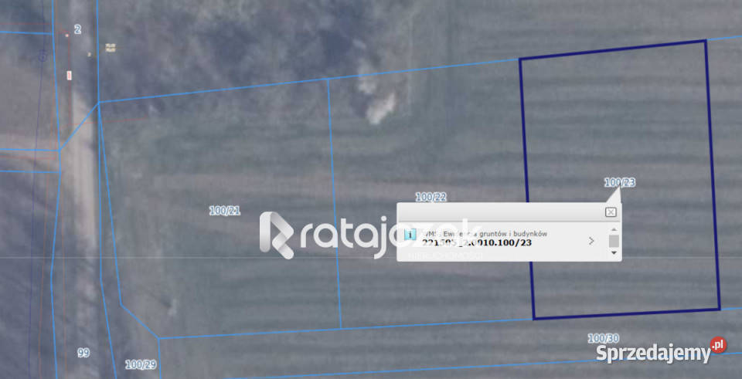Expand the parcel details chevron arrow
This screenshot has height=379, width=742.
click(x=591, y=240)
